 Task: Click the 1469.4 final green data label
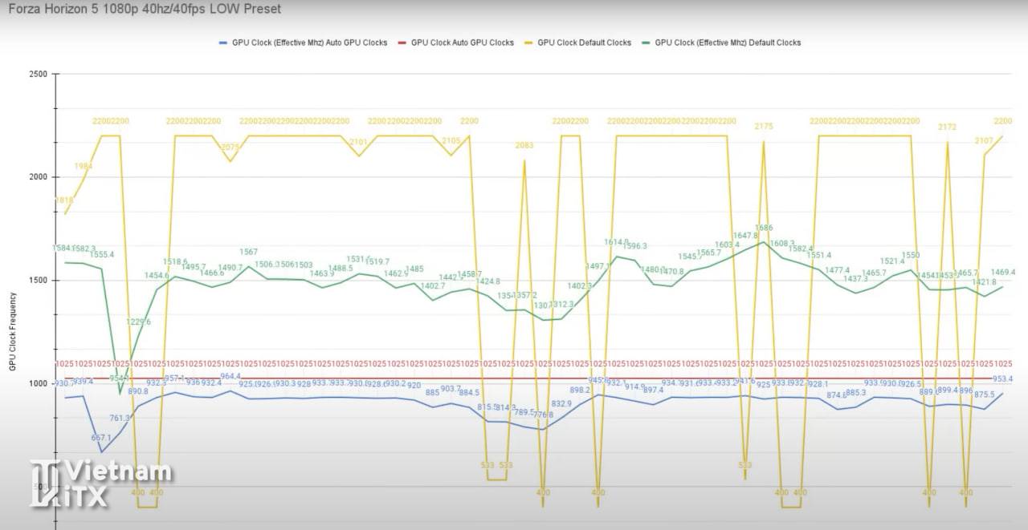[x=1002, y=273]
